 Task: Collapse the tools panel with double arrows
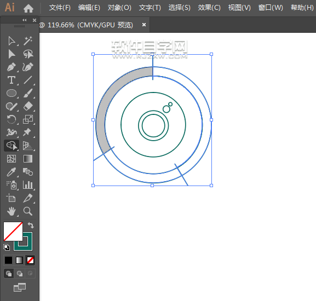click(x=25, y=20)
